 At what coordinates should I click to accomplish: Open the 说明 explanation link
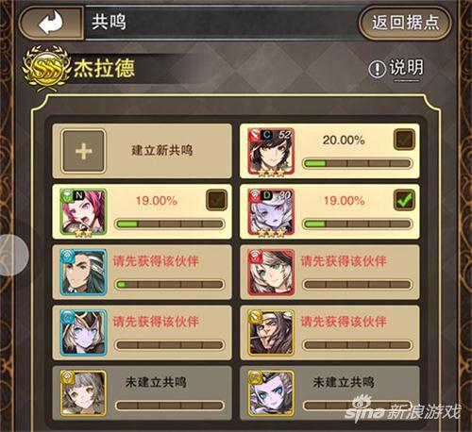(406, 68)
